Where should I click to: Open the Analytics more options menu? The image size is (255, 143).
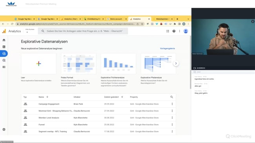[180, 31]
